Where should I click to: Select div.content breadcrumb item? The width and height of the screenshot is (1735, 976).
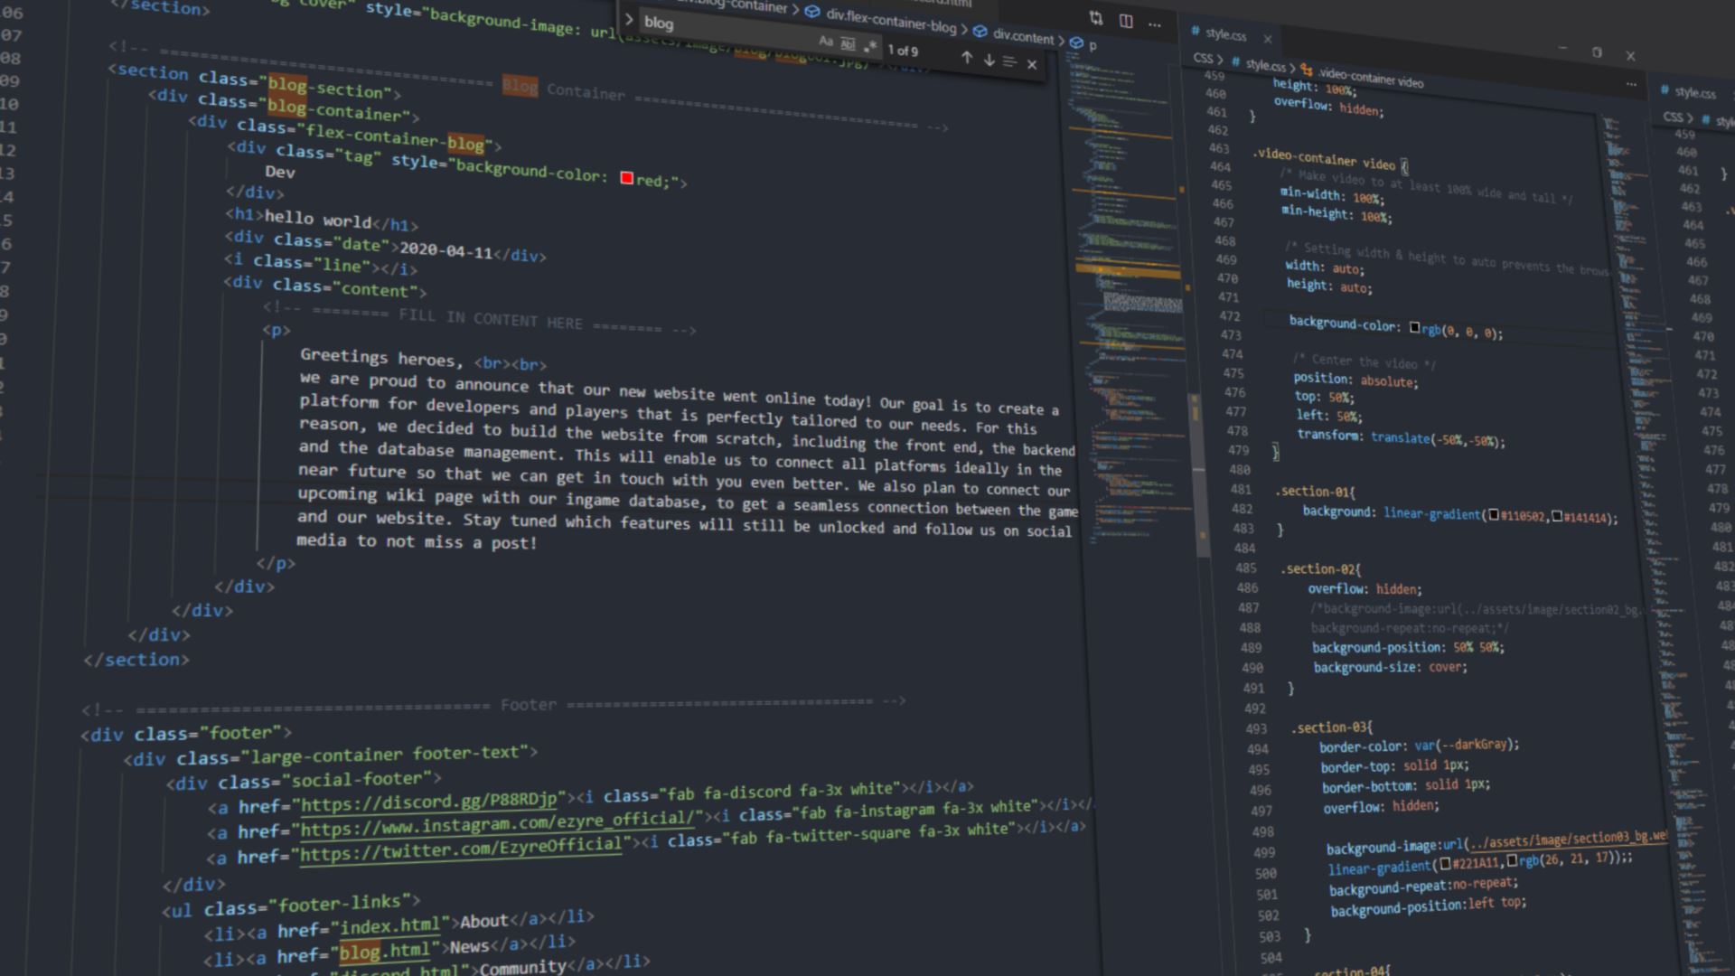1023,36
